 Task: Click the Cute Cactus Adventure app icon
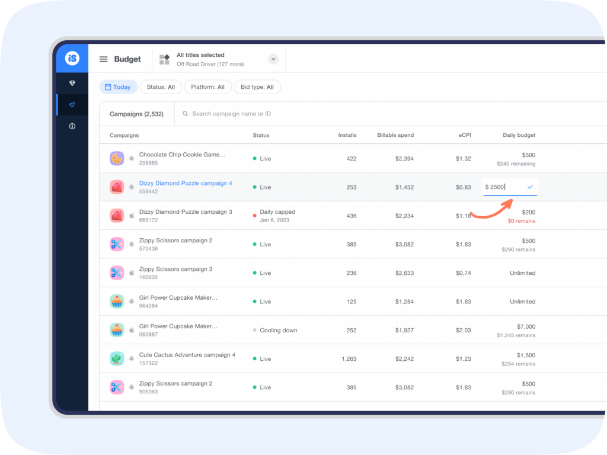117,358
